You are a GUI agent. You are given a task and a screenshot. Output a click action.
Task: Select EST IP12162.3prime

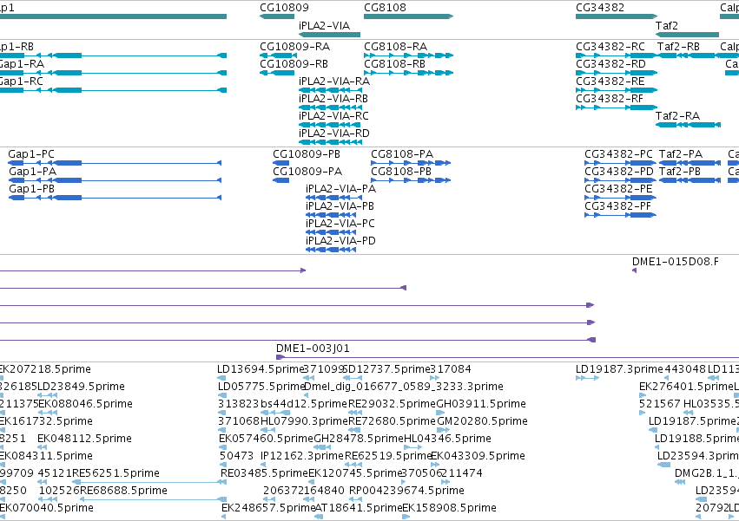coord(302,457)
